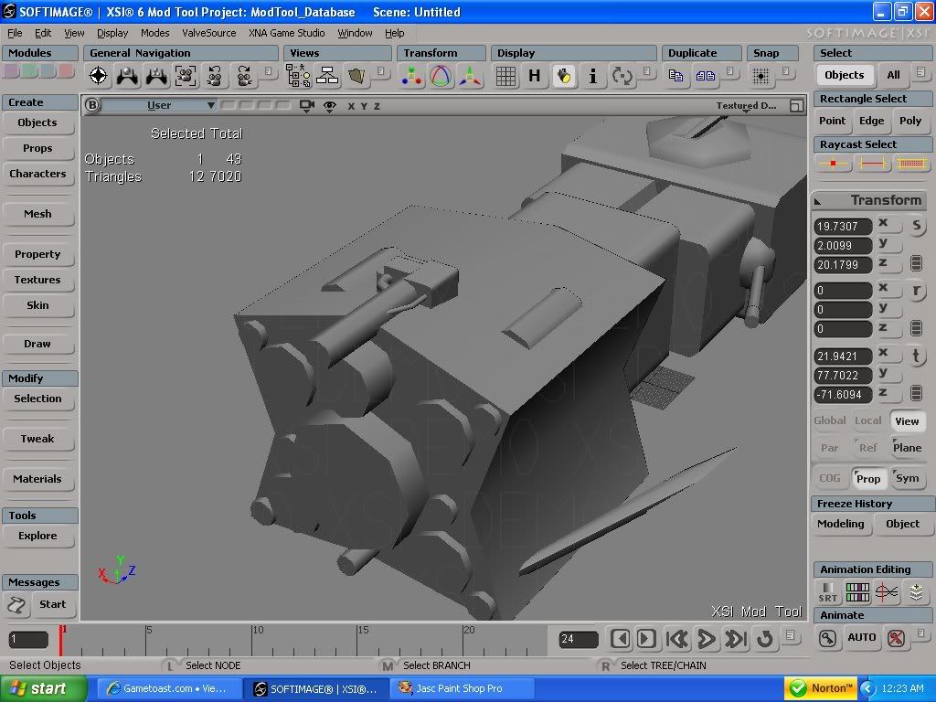Click the set key icon under Animate
Screen dimensions: 936x702
click(x=827, y=638)
